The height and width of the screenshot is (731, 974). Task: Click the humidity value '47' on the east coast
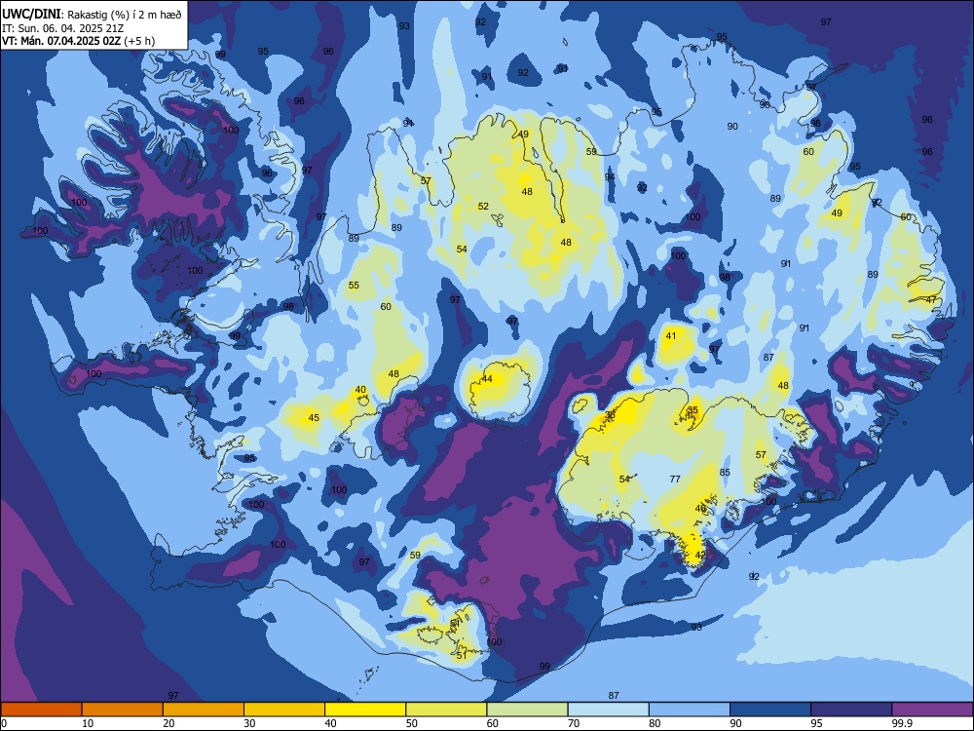pos(930,299)
